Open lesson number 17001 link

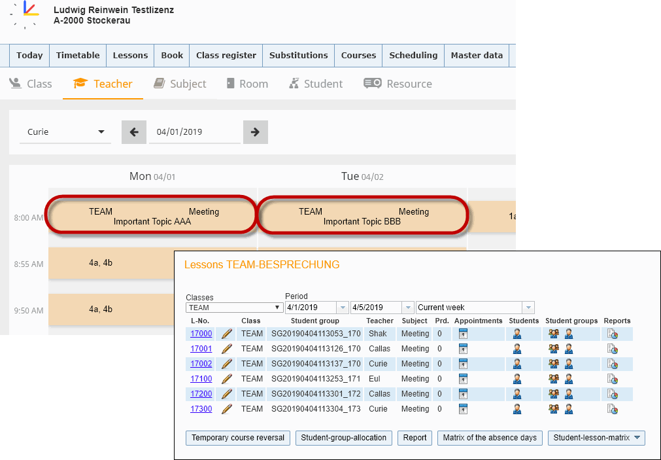point(201,349)
